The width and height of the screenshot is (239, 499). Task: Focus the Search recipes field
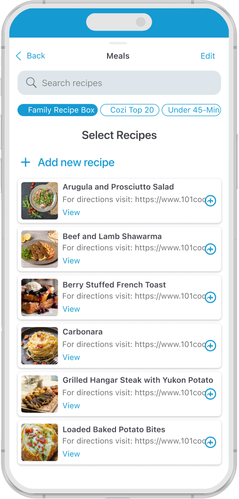coord(119,83)
